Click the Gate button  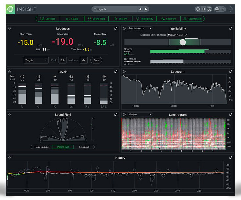tap(96, 60)
